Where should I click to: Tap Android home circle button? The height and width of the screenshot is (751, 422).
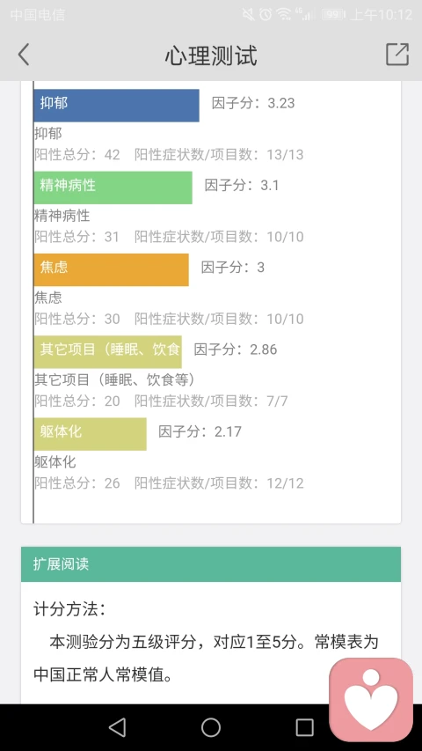(x=211, y=727)
